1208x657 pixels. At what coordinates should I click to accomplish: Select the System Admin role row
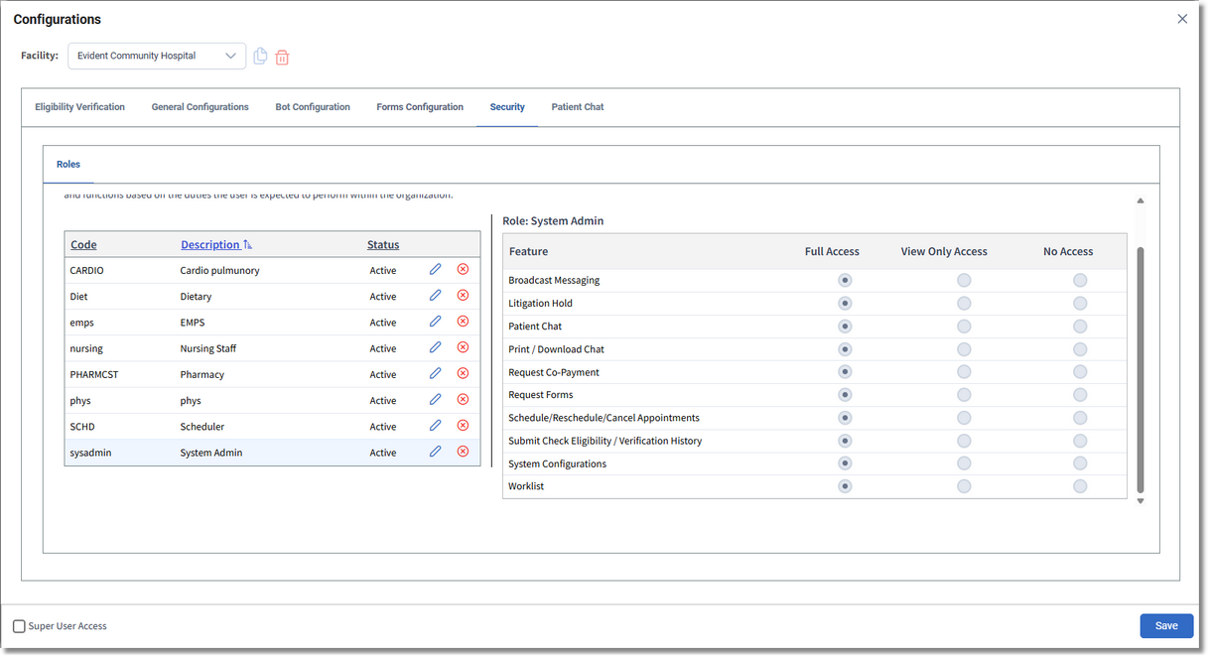click(x=272, y=453)
